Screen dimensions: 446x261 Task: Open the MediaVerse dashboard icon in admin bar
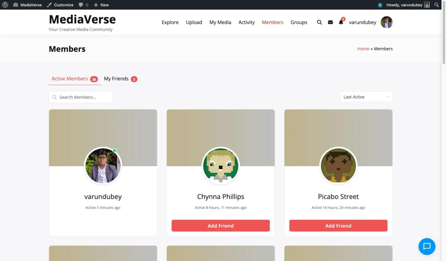(x=16, y=5)
